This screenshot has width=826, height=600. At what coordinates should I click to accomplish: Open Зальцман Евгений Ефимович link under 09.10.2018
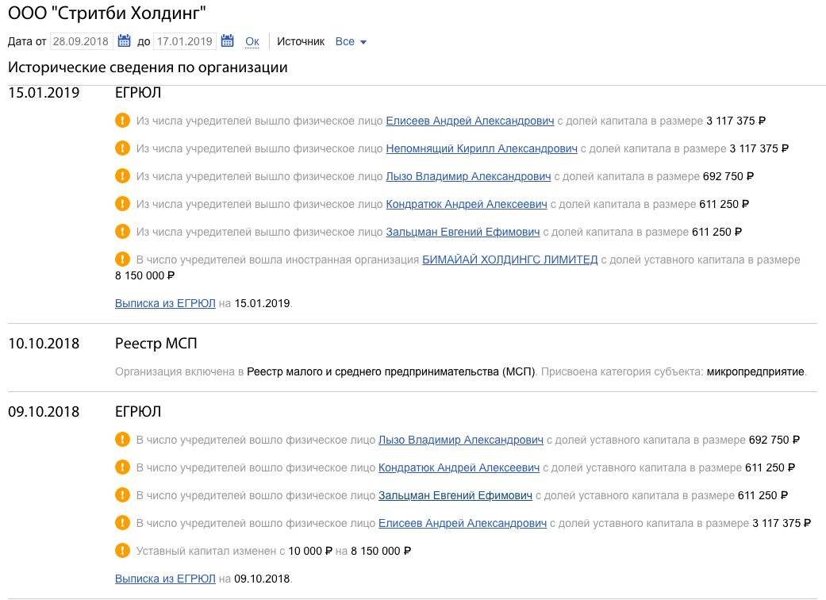pos(455,496)
